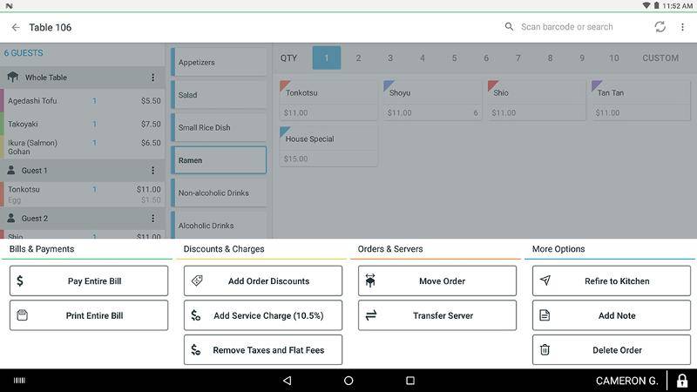Tap the Android home circle icon
This screenshot has width=697, height=392.
[348, 381]
